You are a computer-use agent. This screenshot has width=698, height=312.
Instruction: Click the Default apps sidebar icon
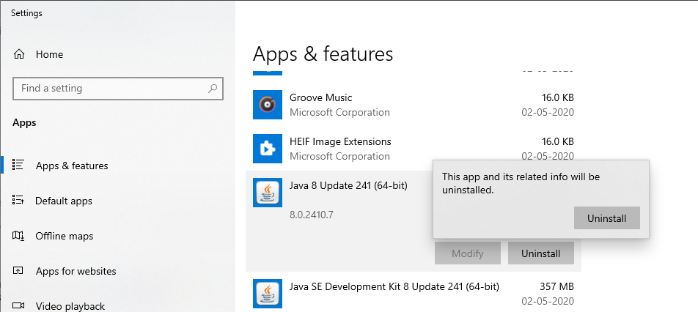pyautogui.click(x=18, y=200)
